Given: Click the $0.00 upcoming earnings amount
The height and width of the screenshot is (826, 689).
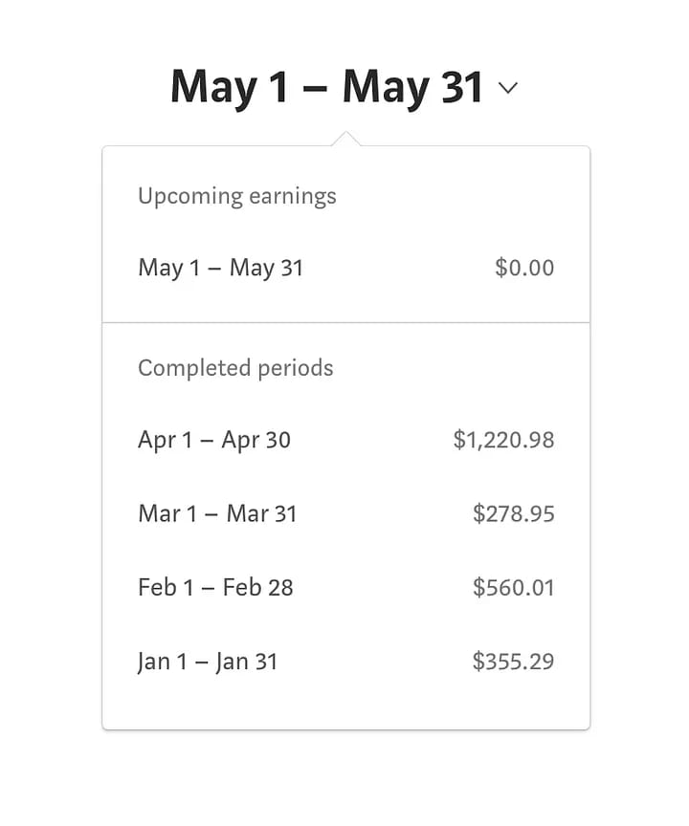Looking at the screenshot, I should [524, 268].
